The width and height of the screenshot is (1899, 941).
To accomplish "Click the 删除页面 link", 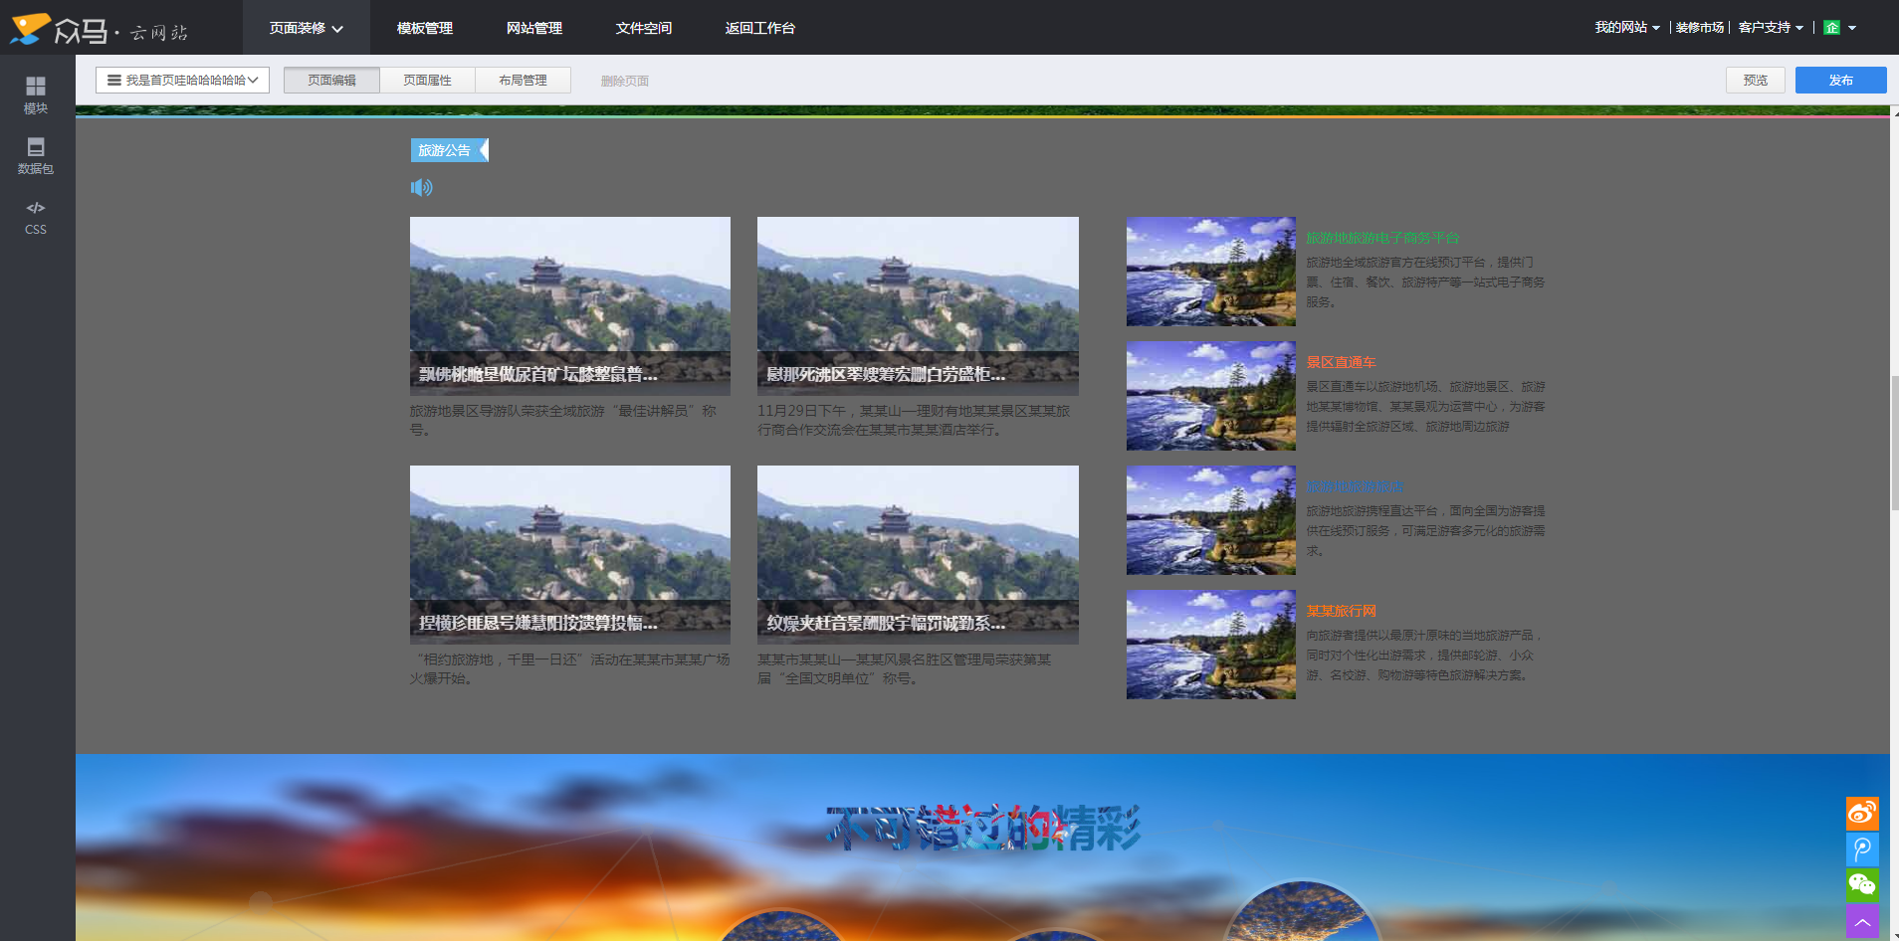I will 625,81.
